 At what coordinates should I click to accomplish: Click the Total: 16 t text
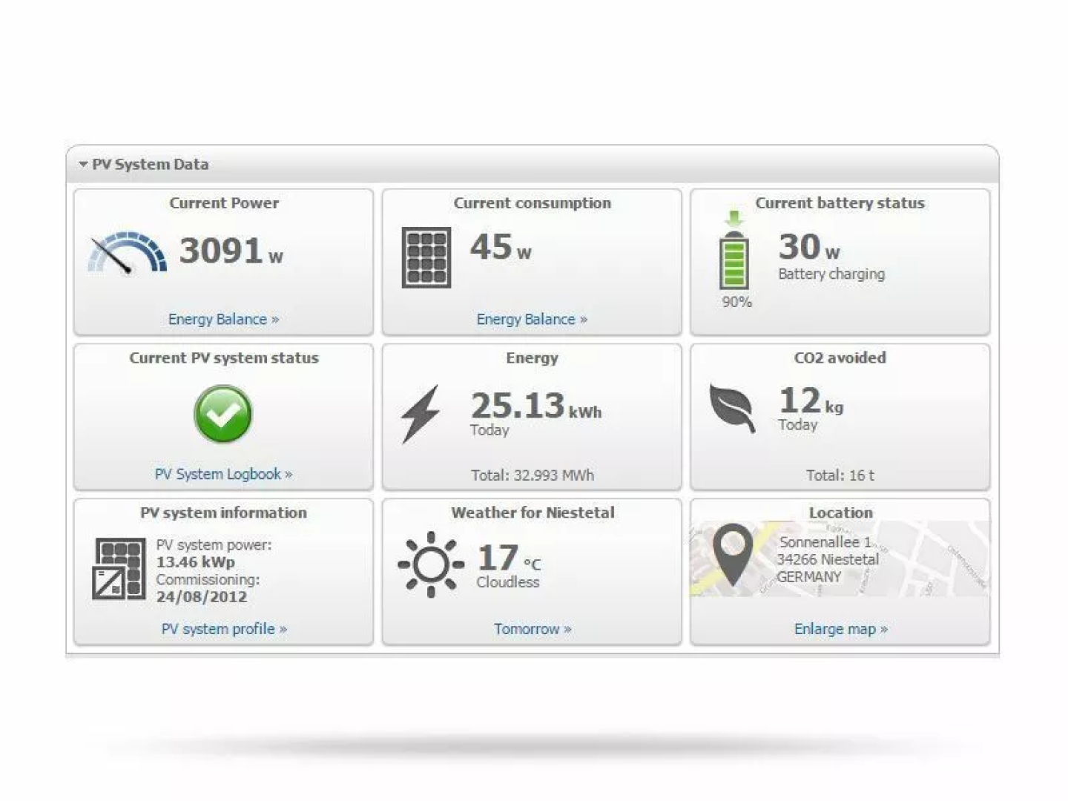[840, 475]
